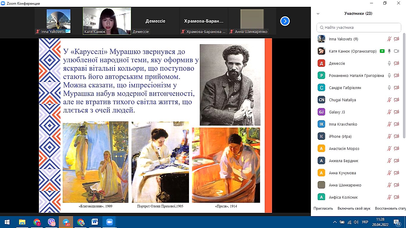Click the volume icon in system tray
The image size is (406, 228).
(x=356, y=222)
